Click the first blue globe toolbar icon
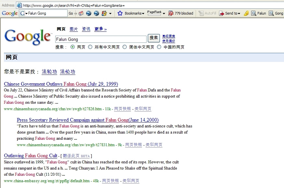The width and height of the screenshot is (284, 188). point(89,13)
